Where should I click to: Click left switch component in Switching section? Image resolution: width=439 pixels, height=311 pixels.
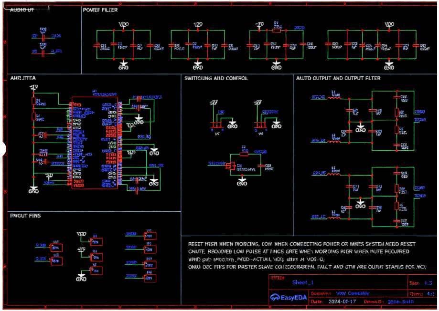[x=216, y=125]
